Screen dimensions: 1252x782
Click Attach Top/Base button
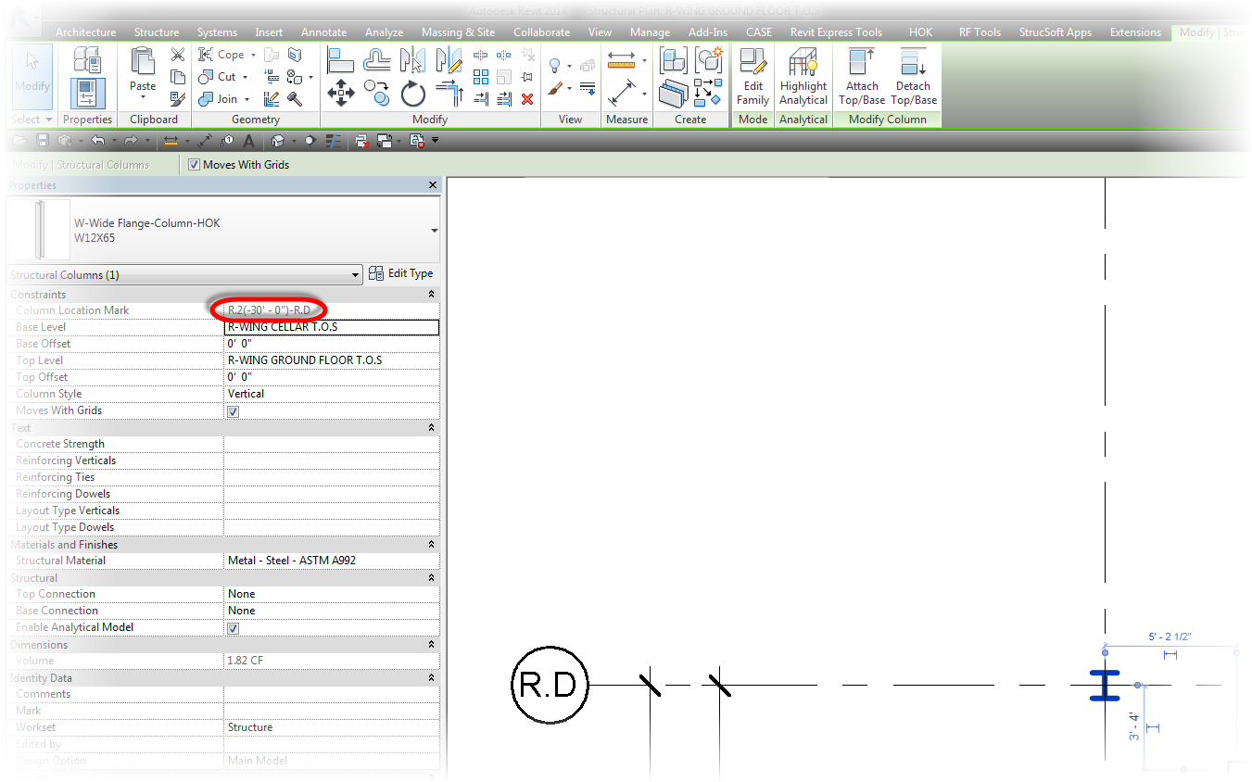point(862,77)
